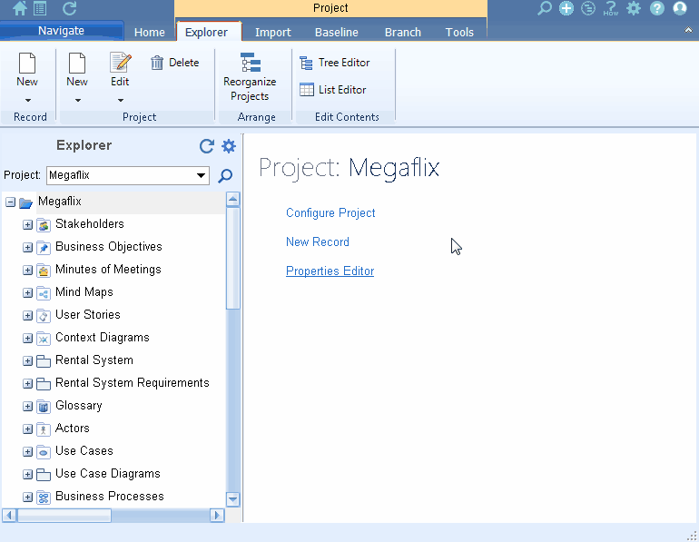Click the Use Cases folder icon
The height and width of the screenshot is (542, 699).
pyautogui.click(x=44, y=452)
